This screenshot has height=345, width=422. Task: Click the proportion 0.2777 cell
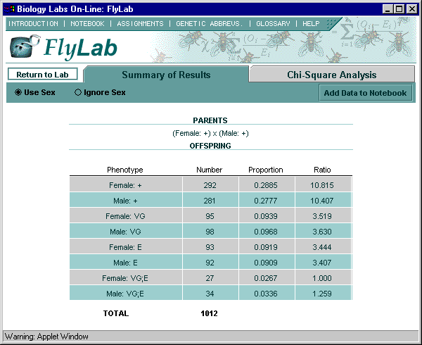tap(267, 201)
